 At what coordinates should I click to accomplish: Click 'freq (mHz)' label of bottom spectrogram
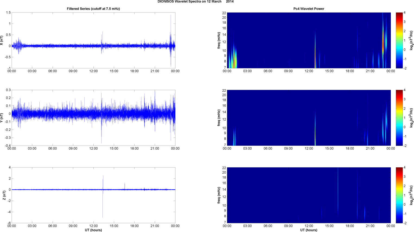point(219,195)
